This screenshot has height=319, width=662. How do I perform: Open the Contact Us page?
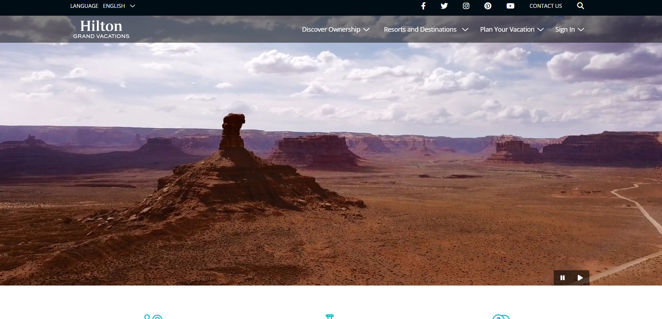545,6
